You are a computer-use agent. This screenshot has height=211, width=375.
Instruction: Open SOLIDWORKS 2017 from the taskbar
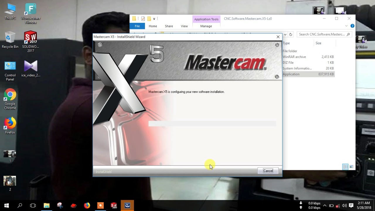[x=114, y=205]
